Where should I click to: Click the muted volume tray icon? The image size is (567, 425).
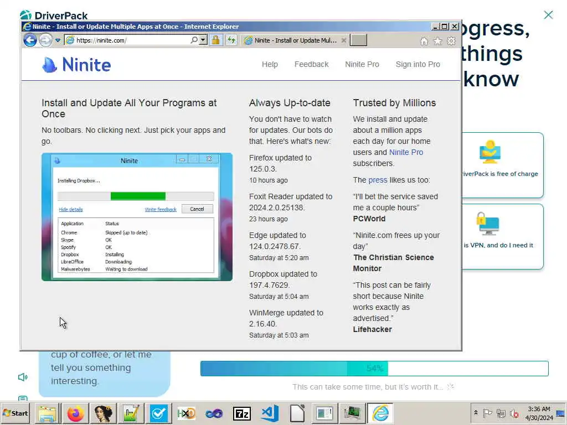click(x=514, y=413)
